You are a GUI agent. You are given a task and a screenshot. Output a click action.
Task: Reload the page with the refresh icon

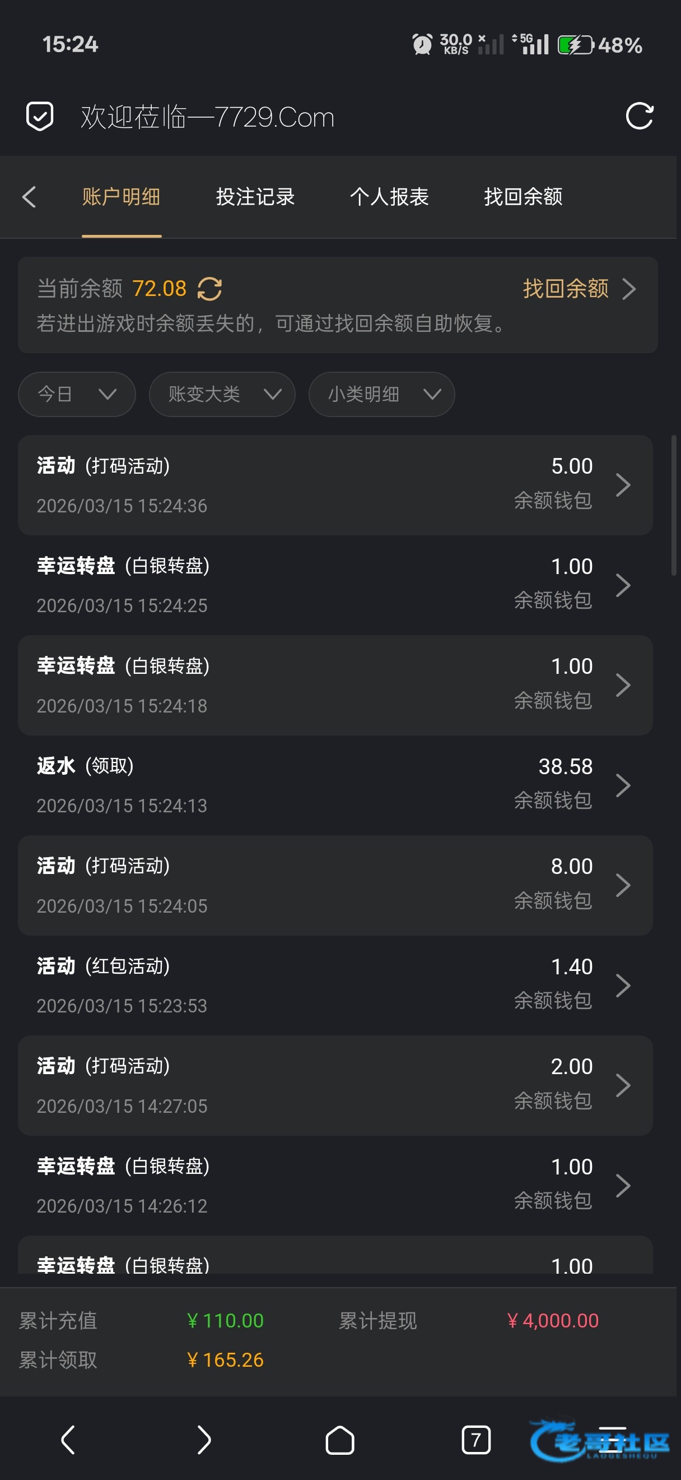tap(639, 117)
